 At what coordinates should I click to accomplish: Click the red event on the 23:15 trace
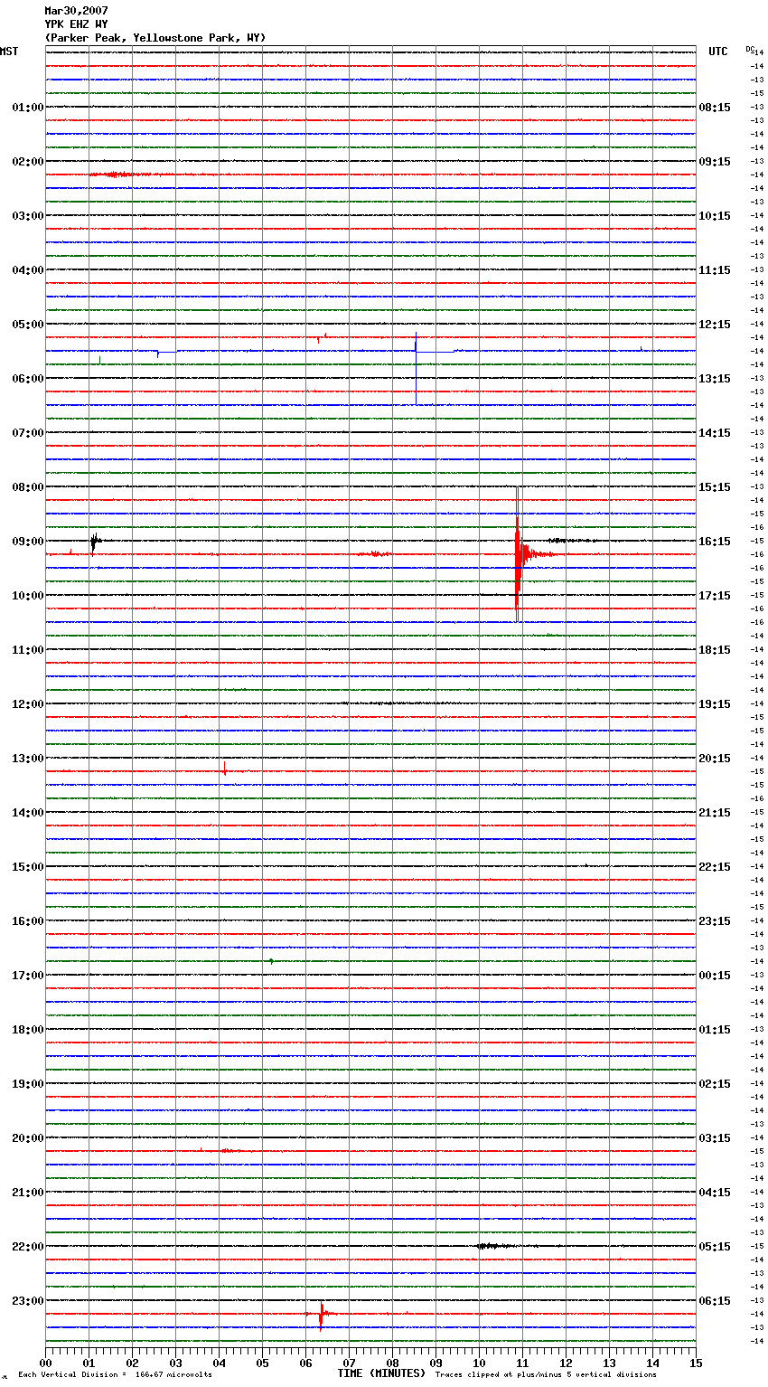(x=321, y=1316)
